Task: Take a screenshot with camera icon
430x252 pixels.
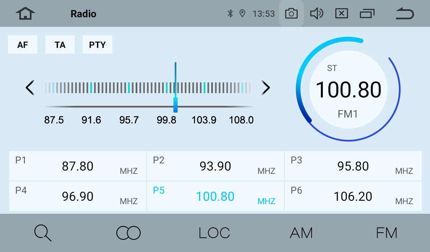Action: tap(291, 14)
